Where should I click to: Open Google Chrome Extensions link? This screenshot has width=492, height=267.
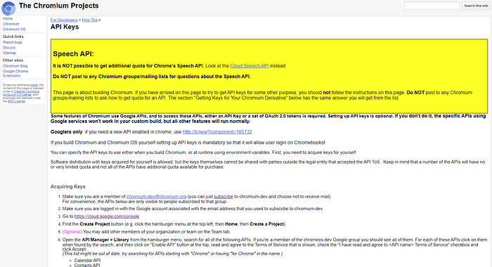click(15, 73)
